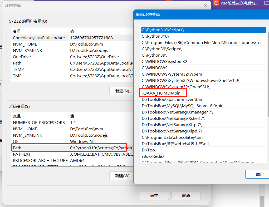Image resolution: width=269 pixels, height=207 pixels.
Task: Select the %JAVA_HOME%\bin path entry
Action: (x=161, y=93)
